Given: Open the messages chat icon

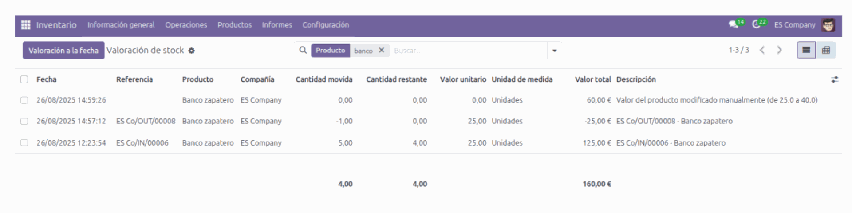Looking at the screenshot, I should pyautogui.click(x=733, y=25).
